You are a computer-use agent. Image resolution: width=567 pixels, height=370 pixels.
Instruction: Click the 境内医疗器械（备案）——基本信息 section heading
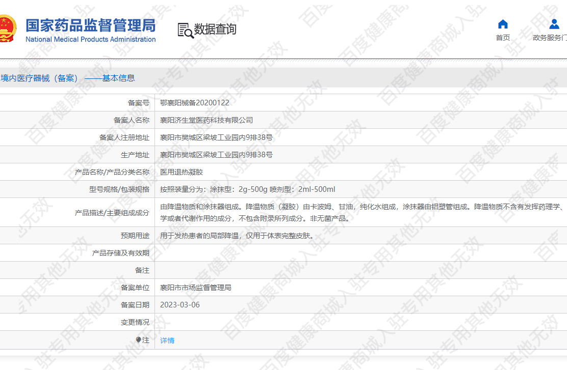click(68, 78)
